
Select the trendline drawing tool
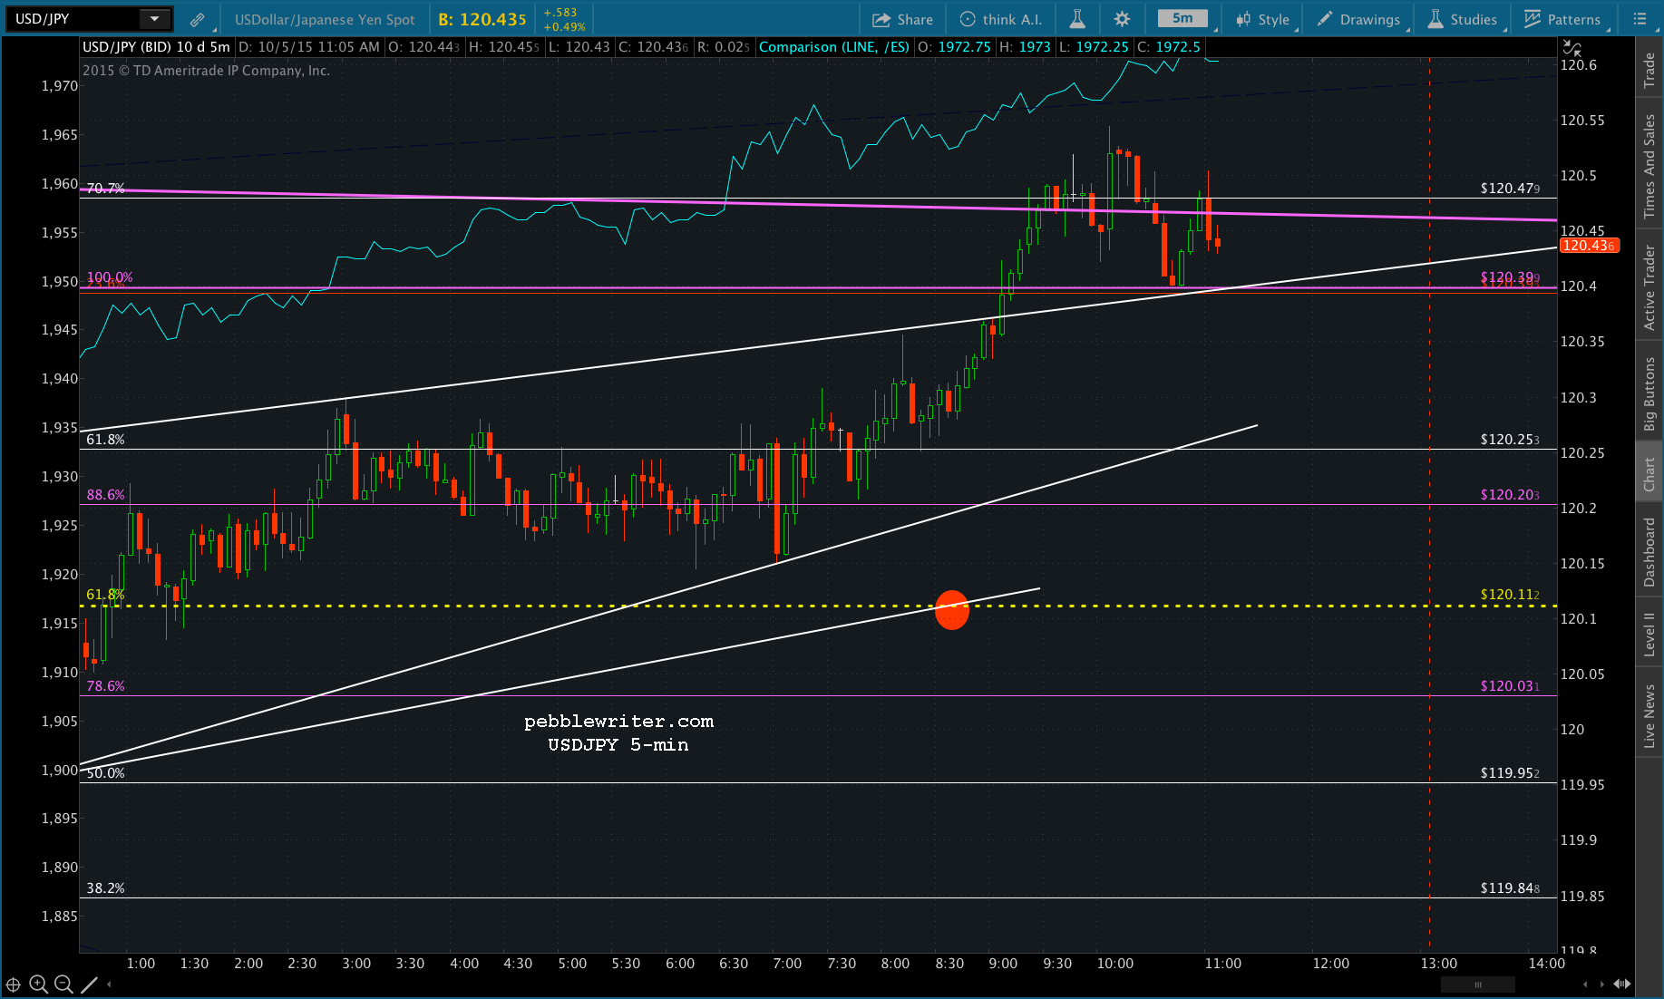click(x=89, y=984)
